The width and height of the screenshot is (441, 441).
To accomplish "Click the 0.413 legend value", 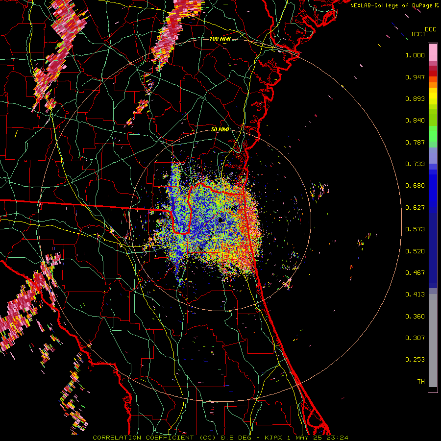I will coord(415,294).
